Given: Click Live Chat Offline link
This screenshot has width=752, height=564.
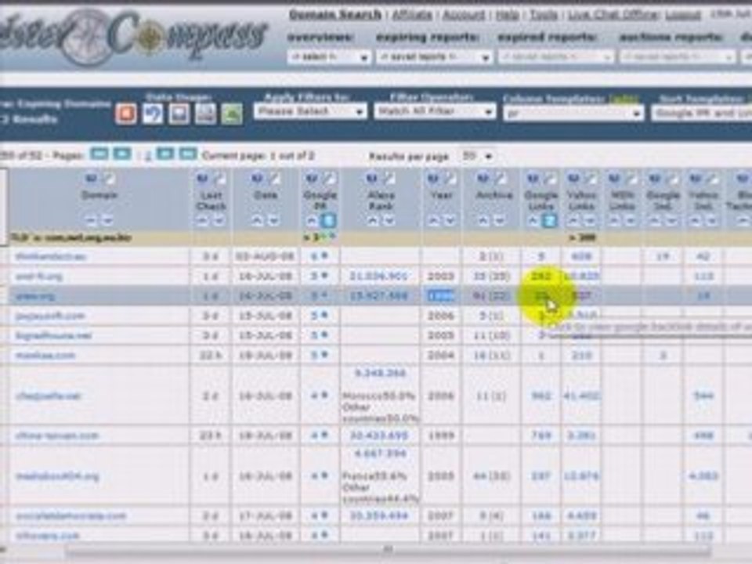Looking at the screenshot, I should pyautogui.click(x=613, y=15).
